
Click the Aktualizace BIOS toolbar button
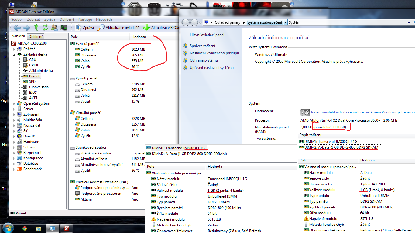tap(160, 28)
